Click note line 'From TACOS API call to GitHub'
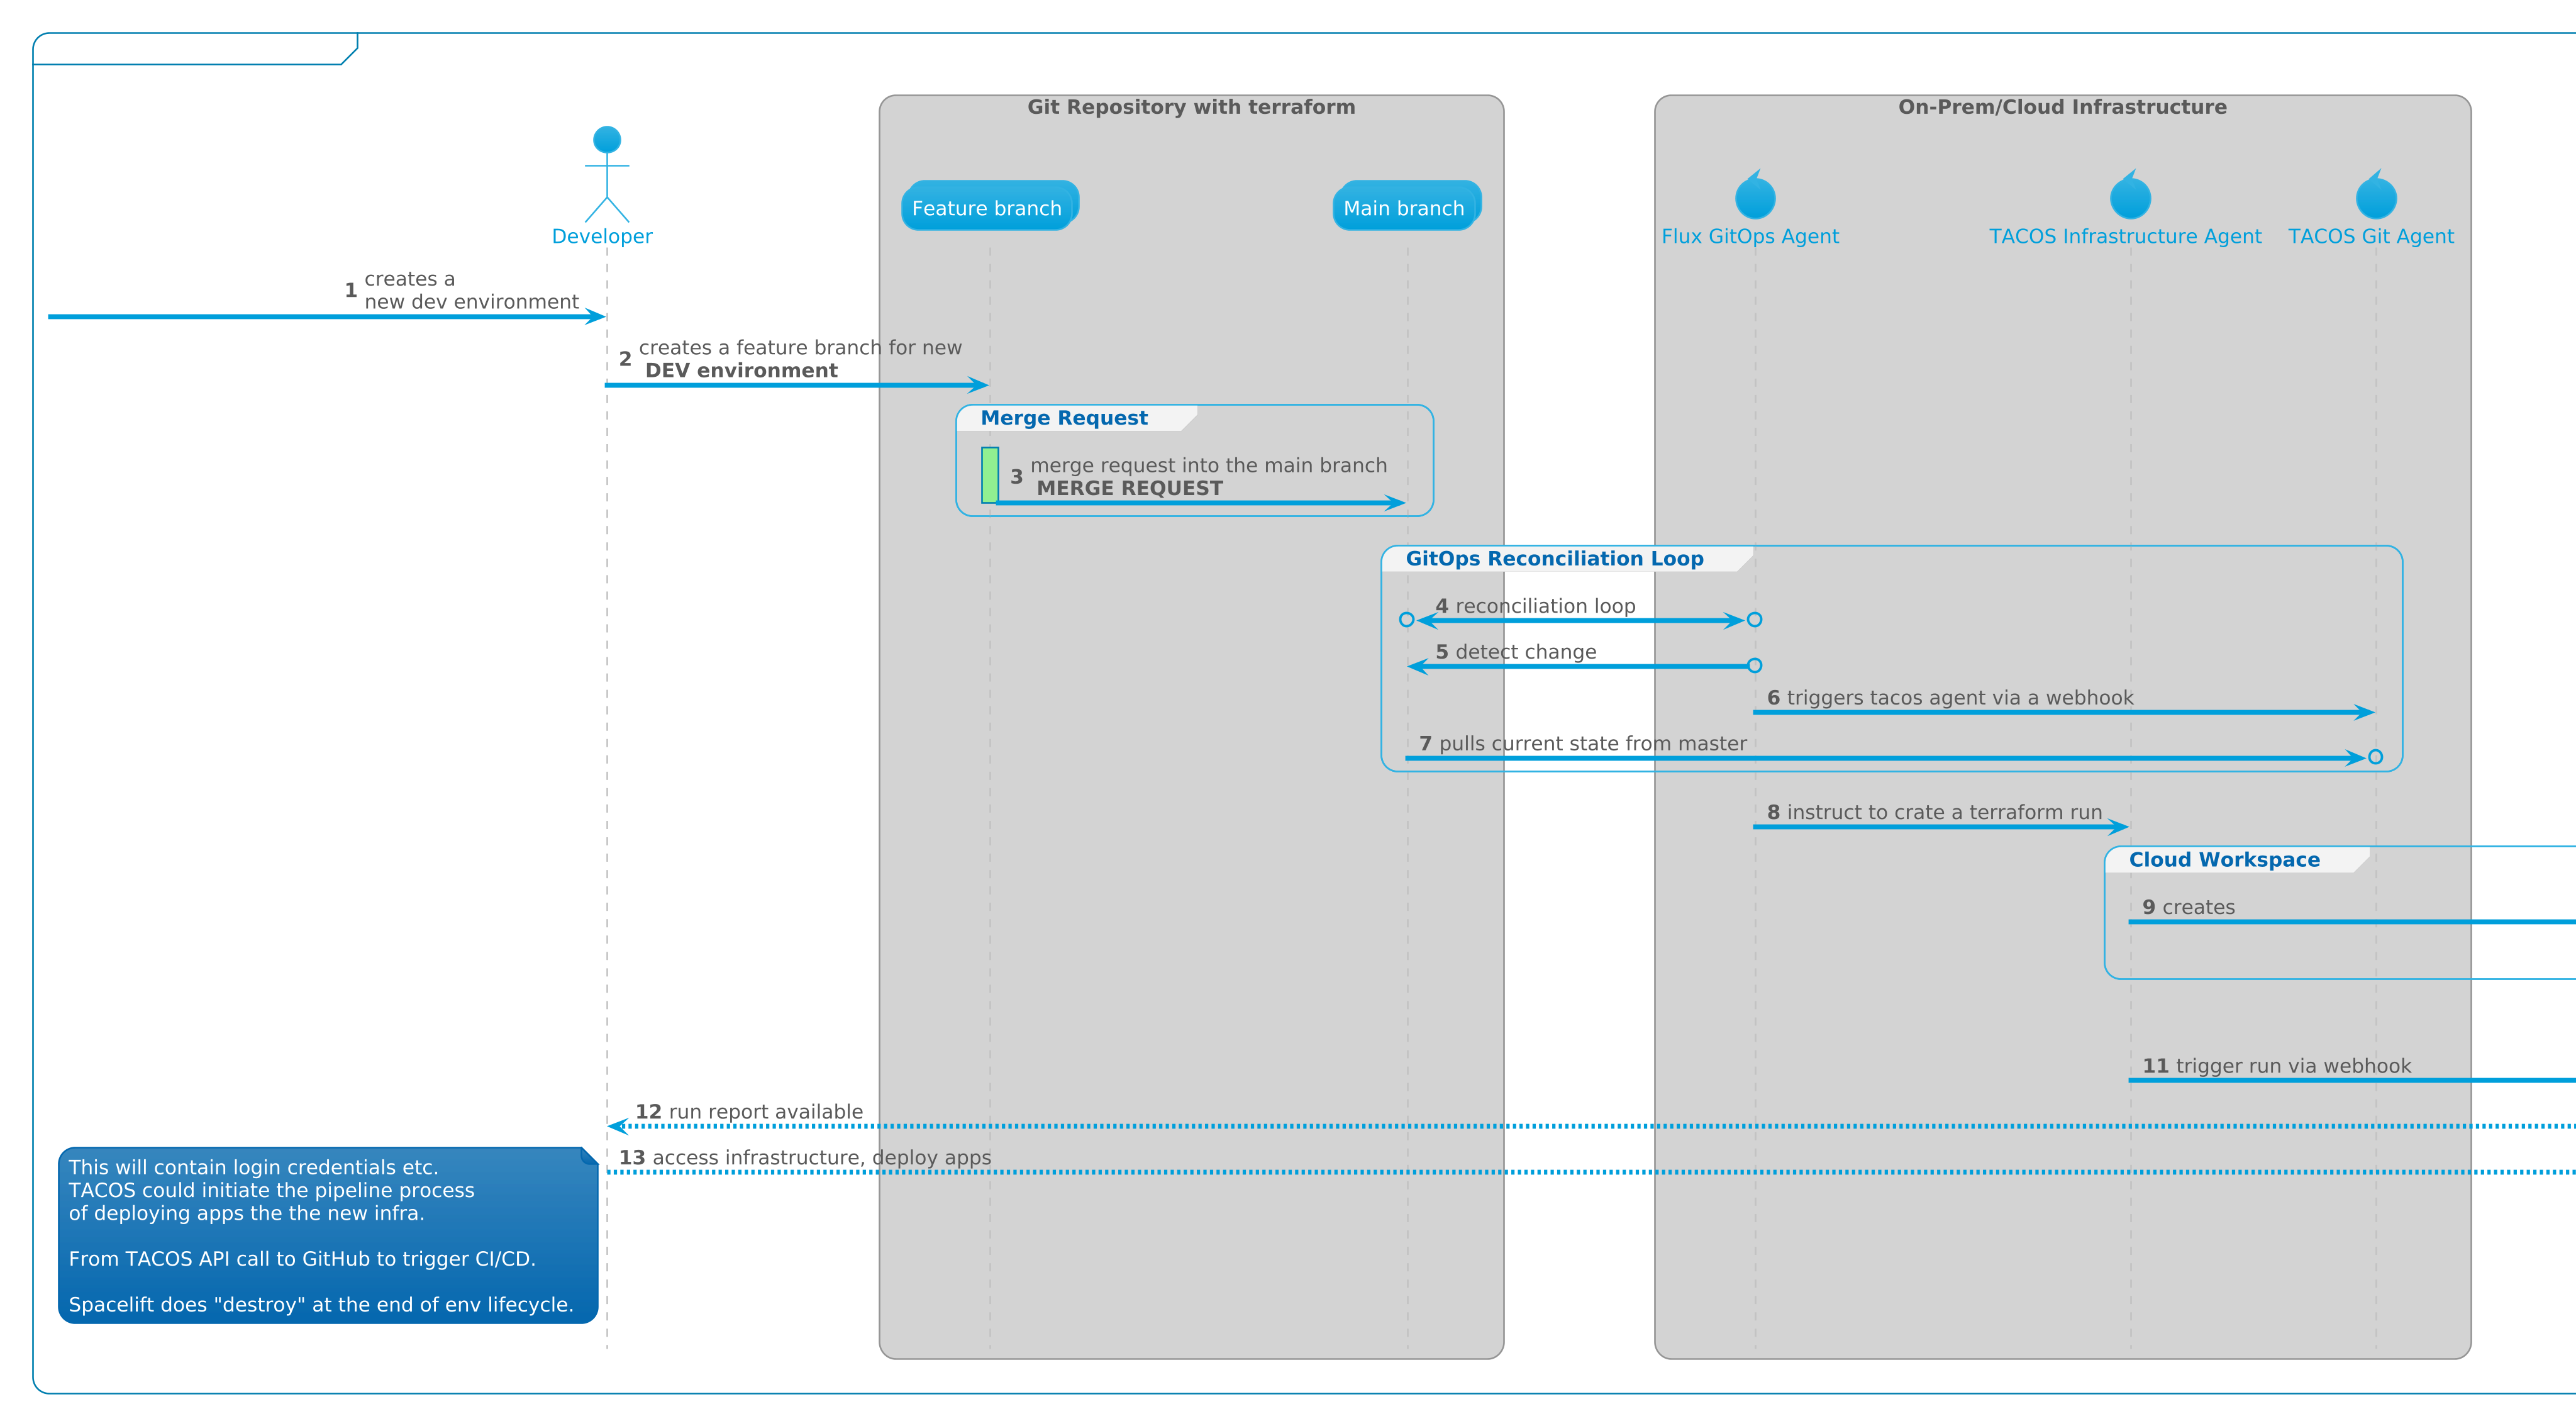This screenshot has height=1426, width=2576. 302,1259
